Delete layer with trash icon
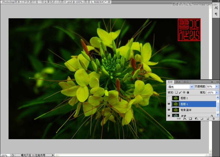 [213, 119]
